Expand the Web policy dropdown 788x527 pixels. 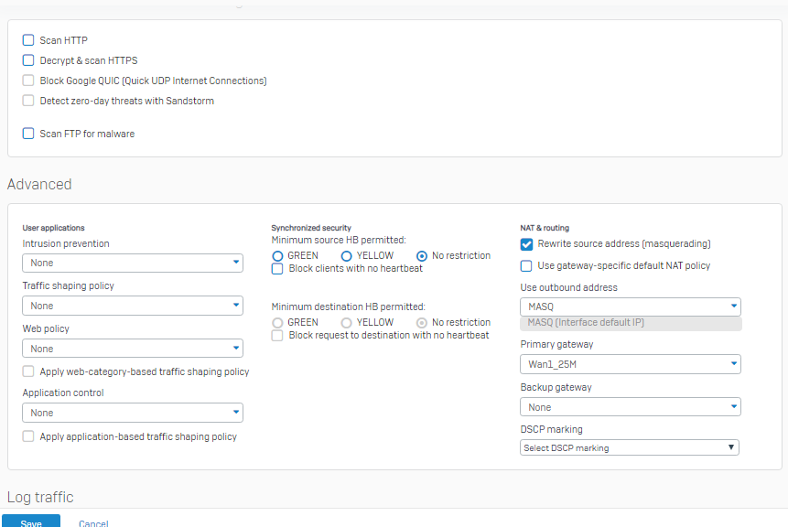pos(133,349)
